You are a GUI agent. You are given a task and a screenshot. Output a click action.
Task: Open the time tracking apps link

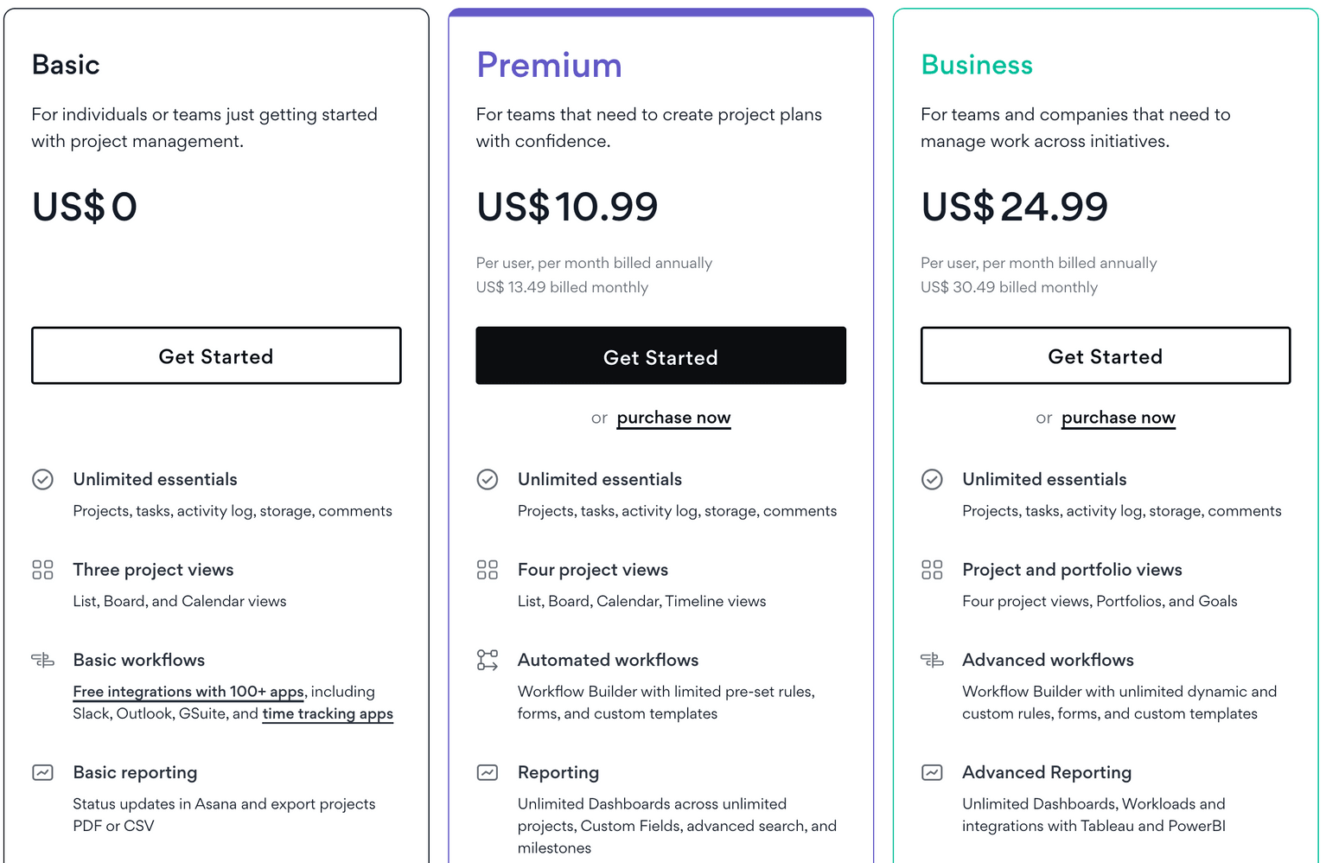(328, 713)
